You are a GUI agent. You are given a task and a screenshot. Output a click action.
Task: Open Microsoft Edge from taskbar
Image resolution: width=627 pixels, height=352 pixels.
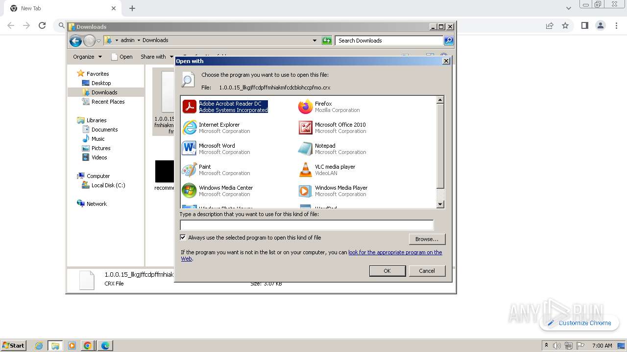coord(105,346)
